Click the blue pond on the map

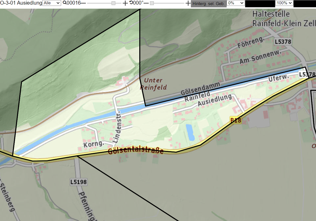tap(190, 132)
